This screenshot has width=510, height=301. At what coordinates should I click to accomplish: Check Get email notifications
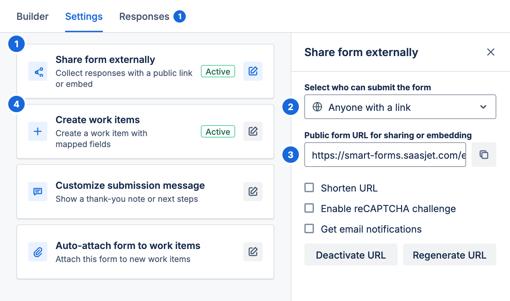[309, 228]
